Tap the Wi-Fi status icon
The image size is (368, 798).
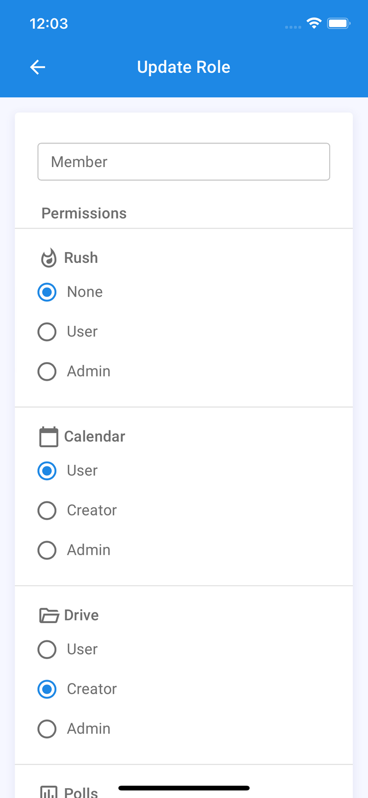pyautogui.click(x=314, y=23)
